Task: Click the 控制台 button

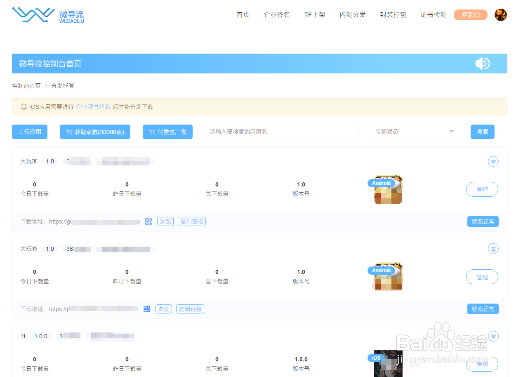Action: [x=471, y=15]
